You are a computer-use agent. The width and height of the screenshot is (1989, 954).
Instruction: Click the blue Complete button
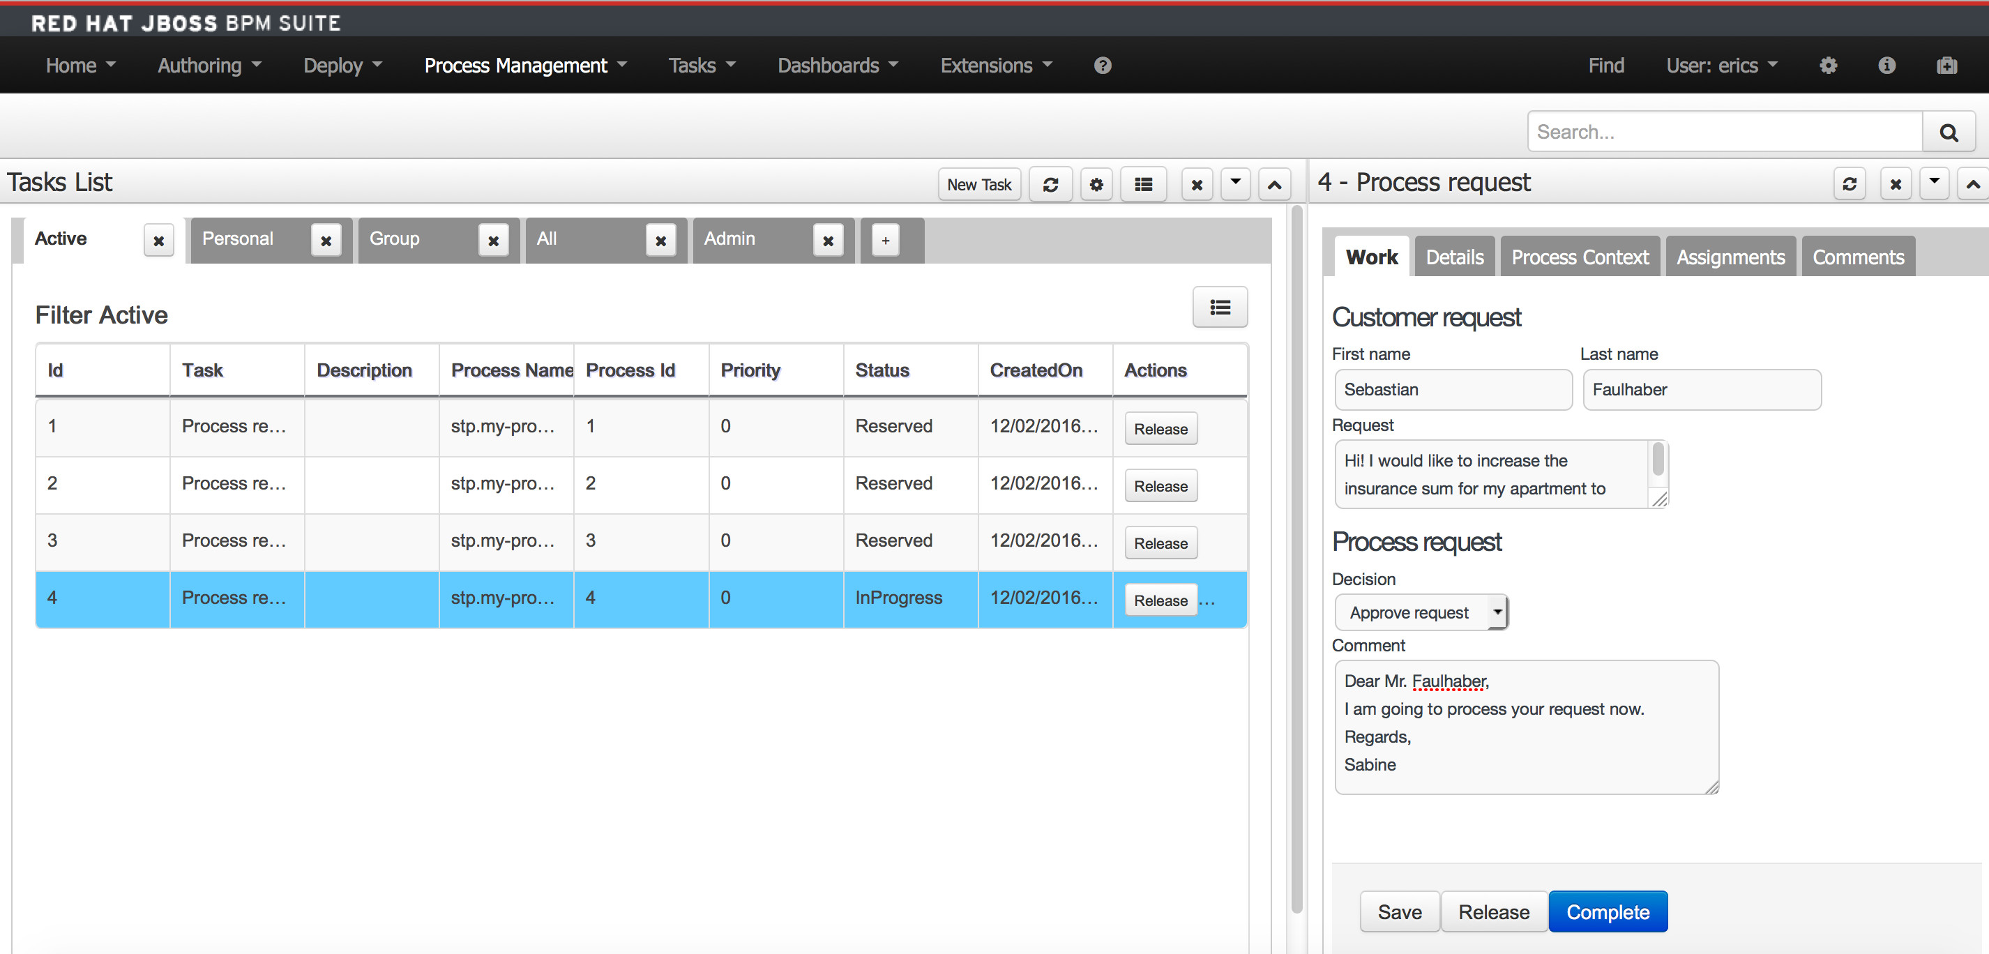click(x=1607, y=911)
